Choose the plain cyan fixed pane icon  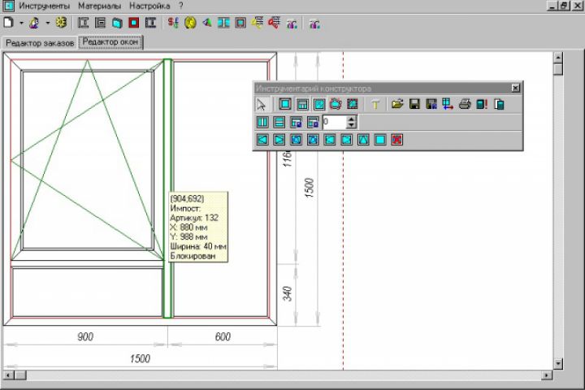click(380, 140)
